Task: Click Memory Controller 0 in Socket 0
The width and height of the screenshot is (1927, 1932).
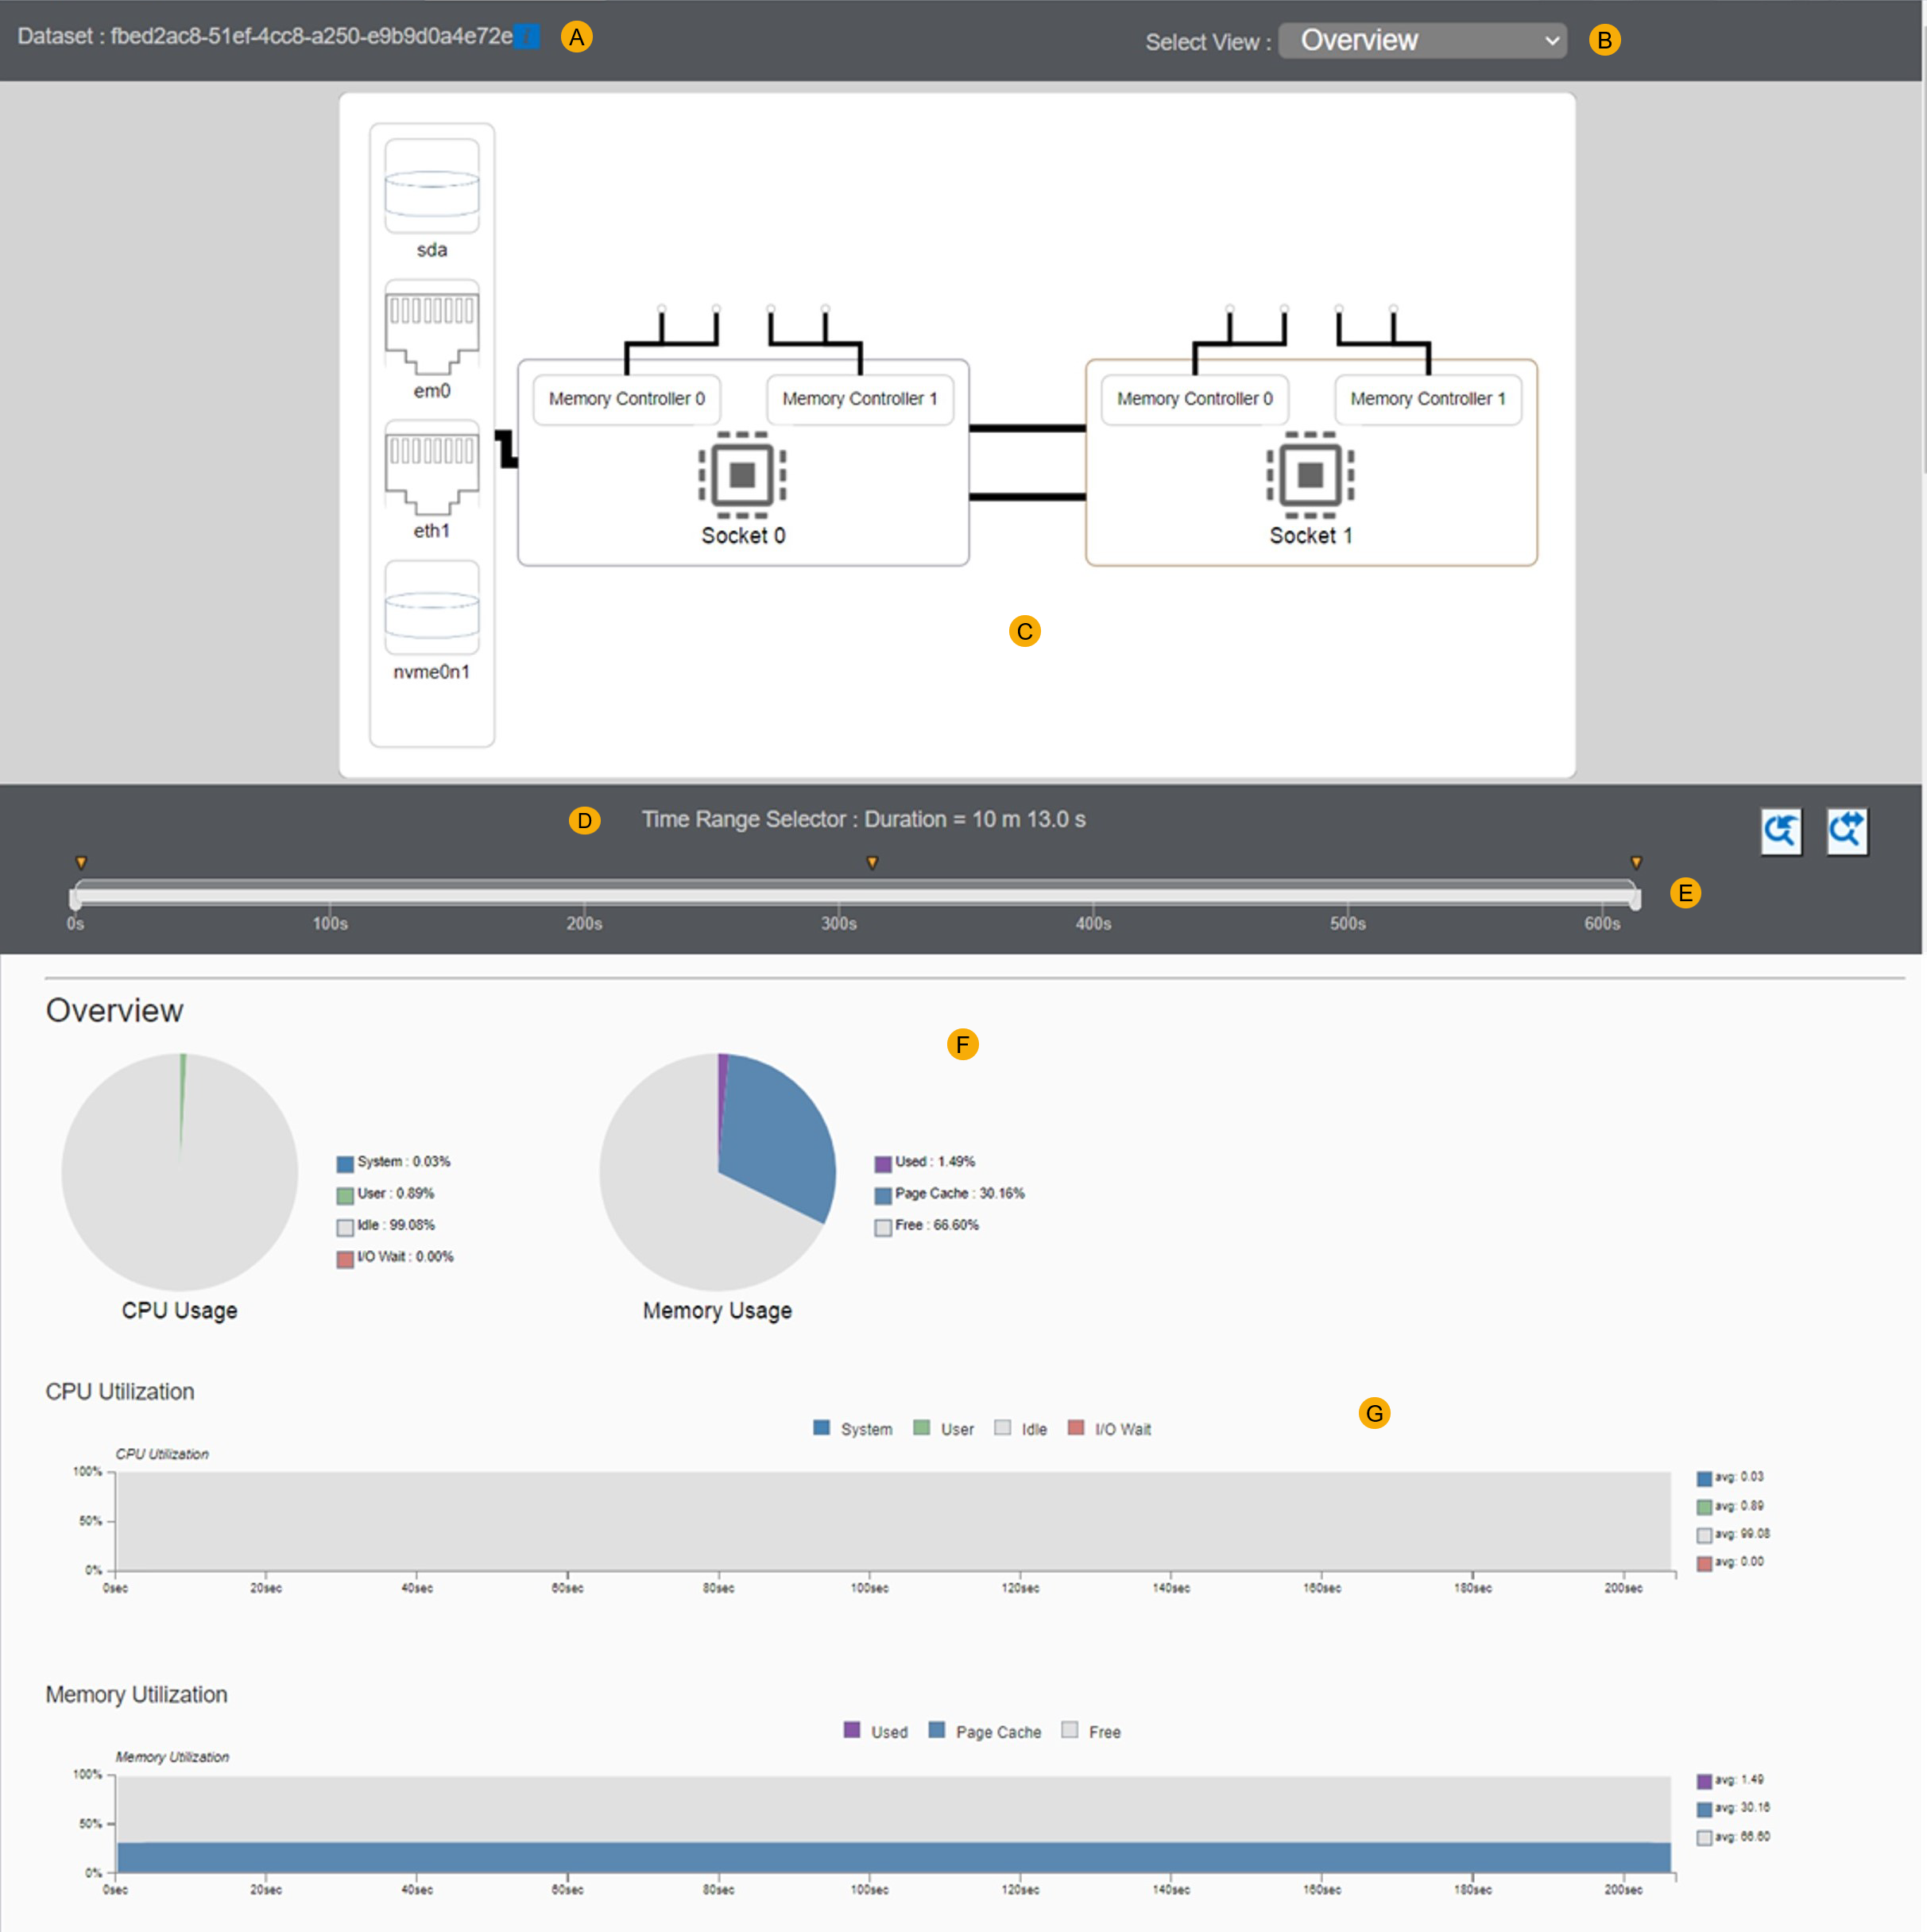Action: point(627,399)
